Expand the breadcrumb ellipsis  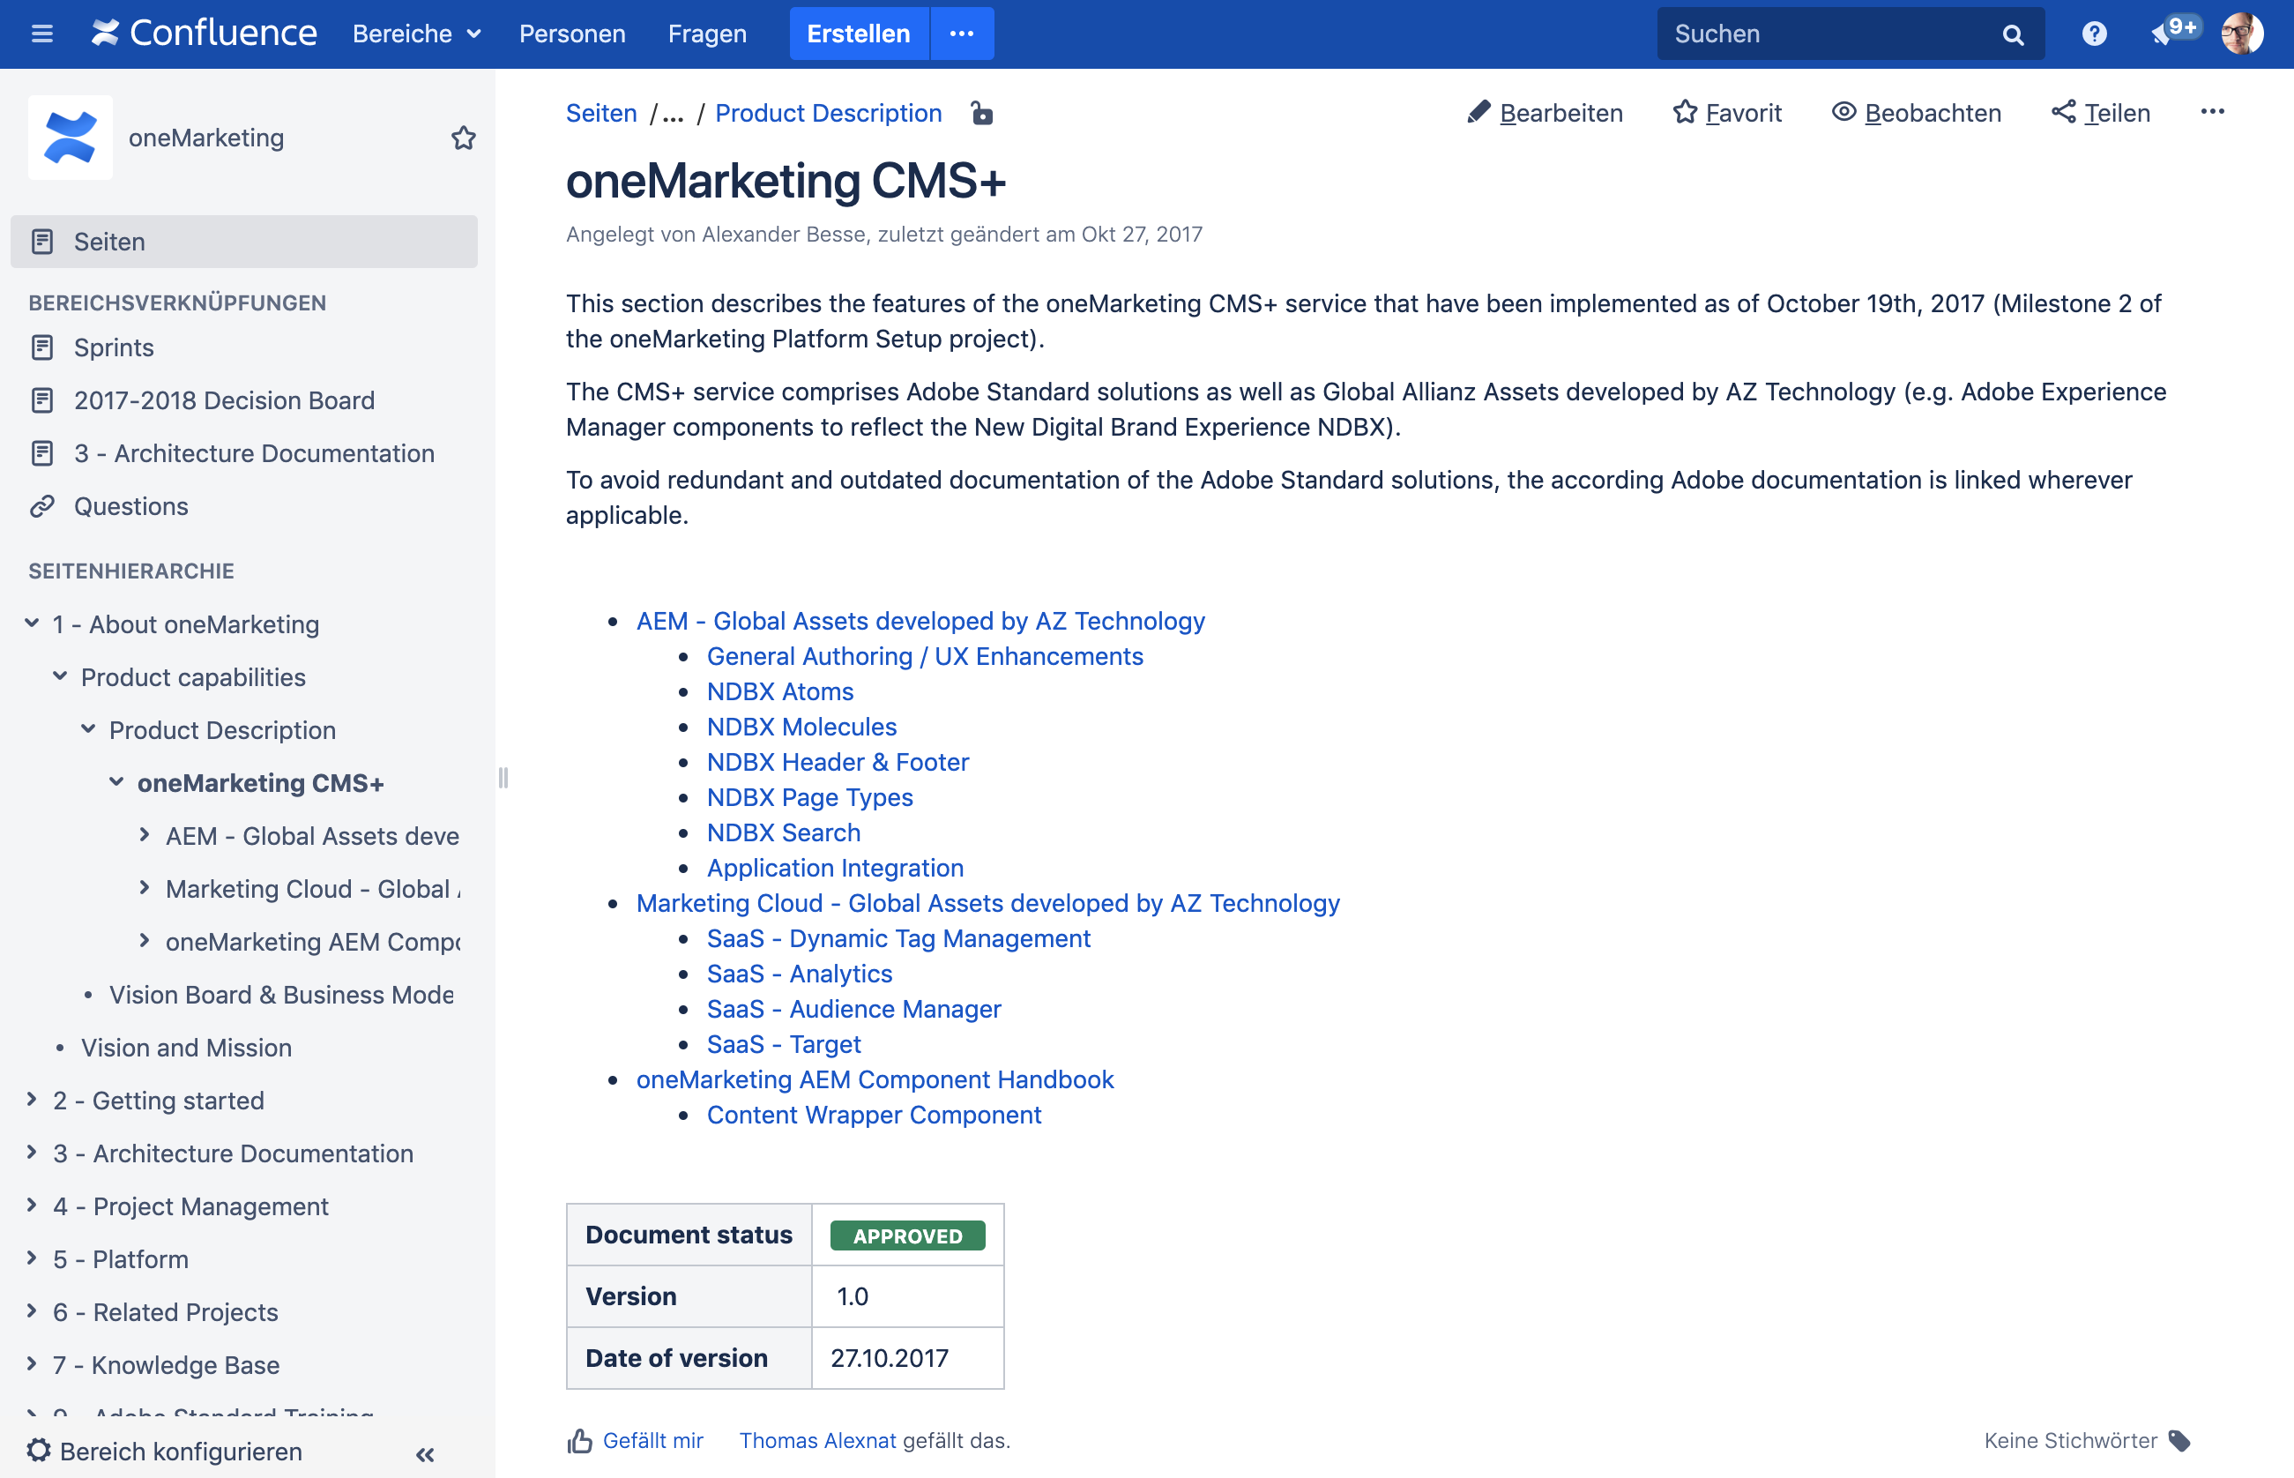[674, 115]
